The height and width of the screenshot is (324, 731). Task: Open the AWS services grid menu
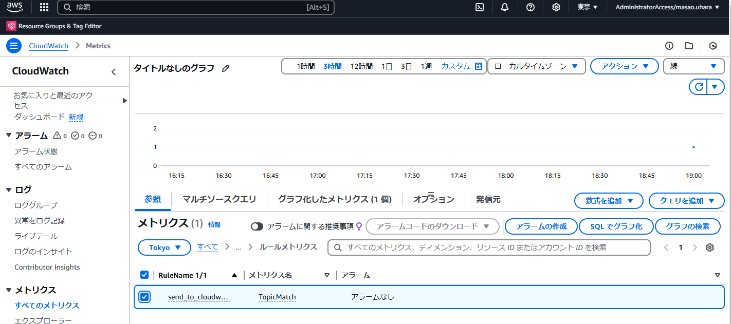(x=44, y=7)
